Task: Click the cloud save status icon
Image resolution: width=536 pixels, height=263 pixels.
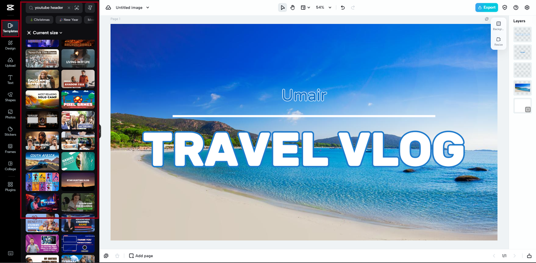Action: [108, 8]
